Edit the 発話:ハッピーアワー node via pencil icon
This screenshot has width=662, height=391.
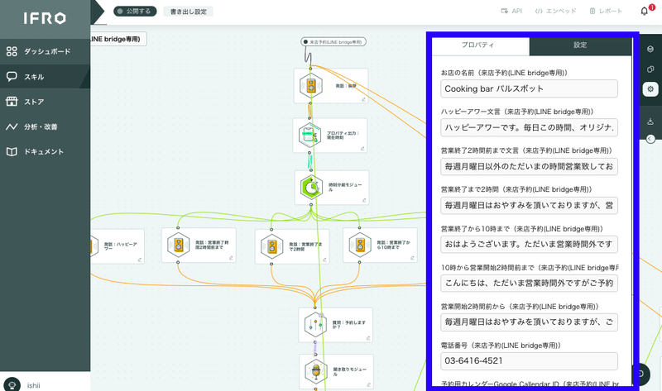[139, 260]
